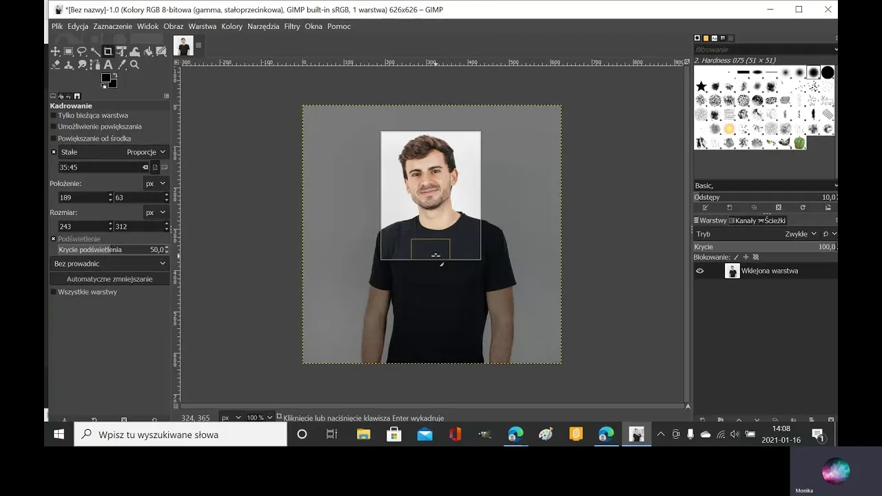Open the Filtry menu
This screenshot has height=496, width=882.
pyautogui.click(x=291, y=26)
